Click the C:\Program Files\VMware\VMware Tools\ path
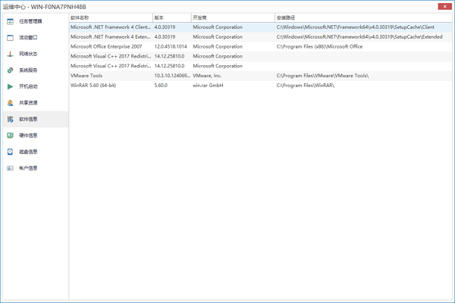The height and width of the screenshot is (303, 455). pyautogui.click(x=323, y=76)
